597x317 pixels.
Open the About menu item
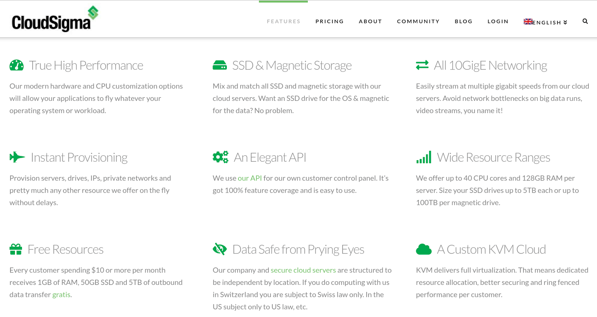(370, 21)
